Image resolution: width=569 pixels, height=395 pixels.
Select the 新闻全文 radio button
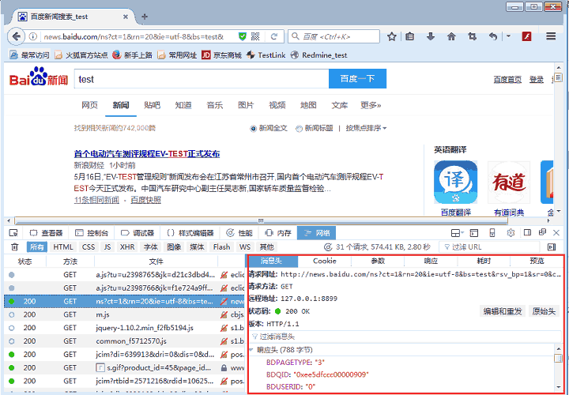254,129
